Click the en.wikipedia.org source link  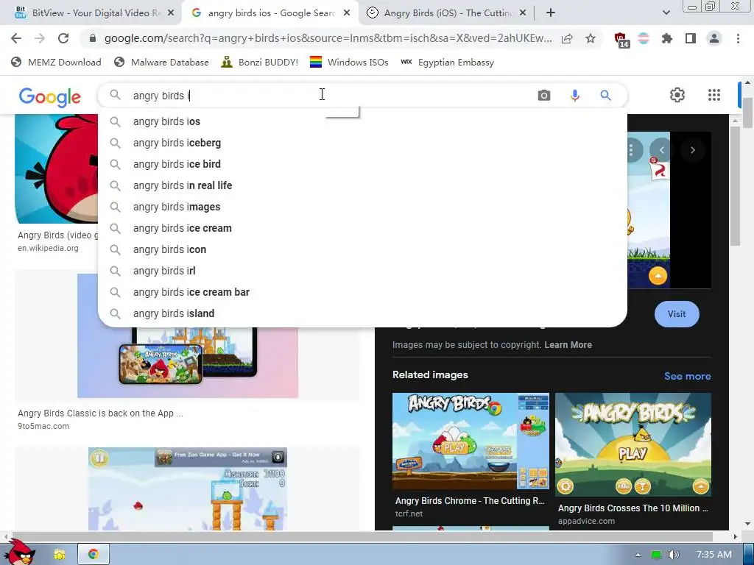pyautogui.click(x=48, y=249)
